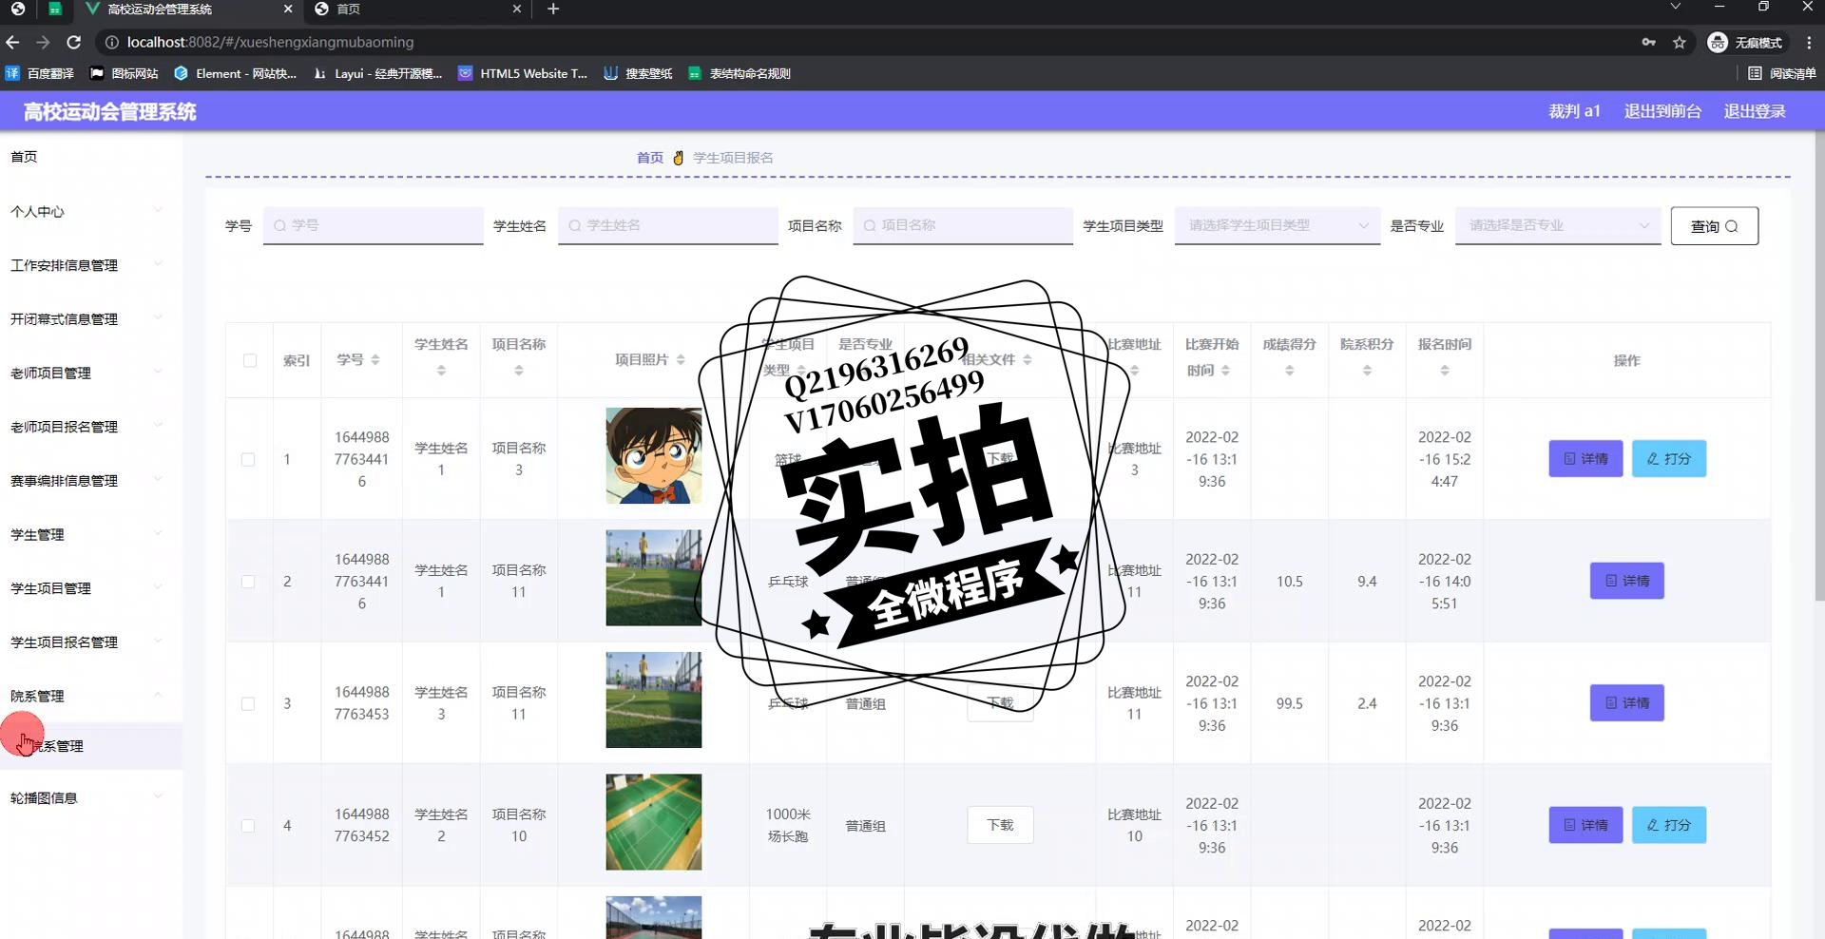The width and height of the screenshot is (1825, 939).
Task: Click page vertical scrollbar thumb
Action: [x=1819, y=365]
